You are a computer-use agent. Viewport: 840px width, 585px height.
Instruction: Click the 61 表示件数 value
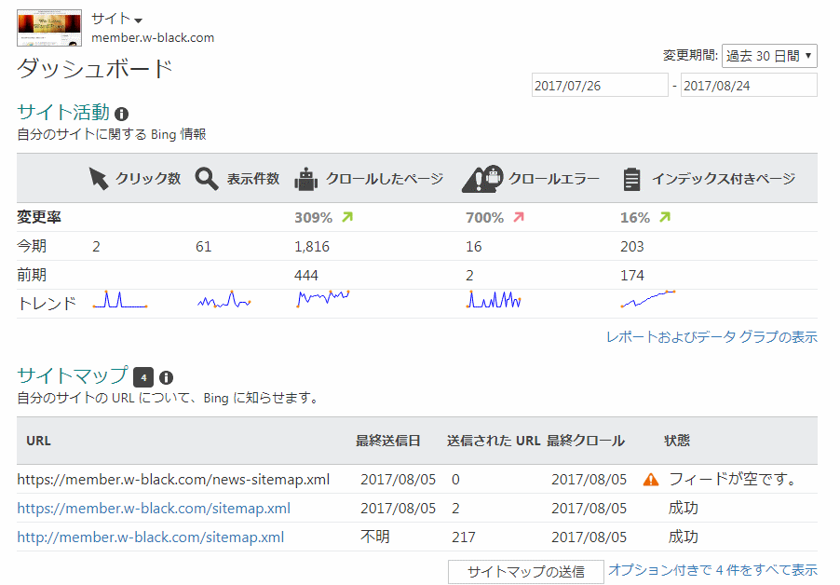coord(204,247)
